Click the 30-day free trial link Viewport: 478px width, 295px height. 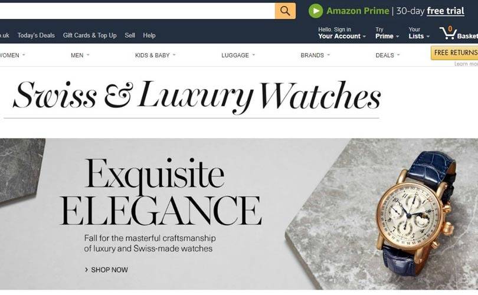point(430,11)
